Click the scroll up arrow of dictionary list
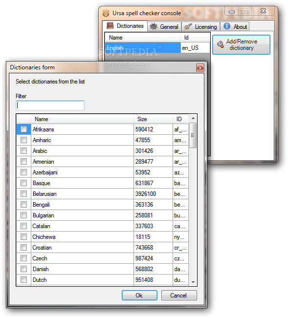The image size is (288, 318). (x=193, y=118)
